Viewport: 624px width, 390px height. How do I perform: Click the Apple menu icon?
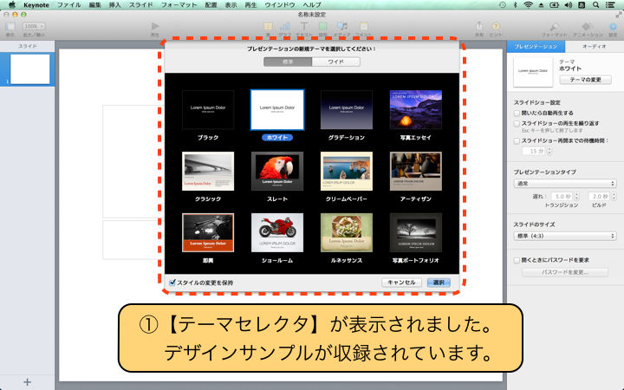(12, 5)
